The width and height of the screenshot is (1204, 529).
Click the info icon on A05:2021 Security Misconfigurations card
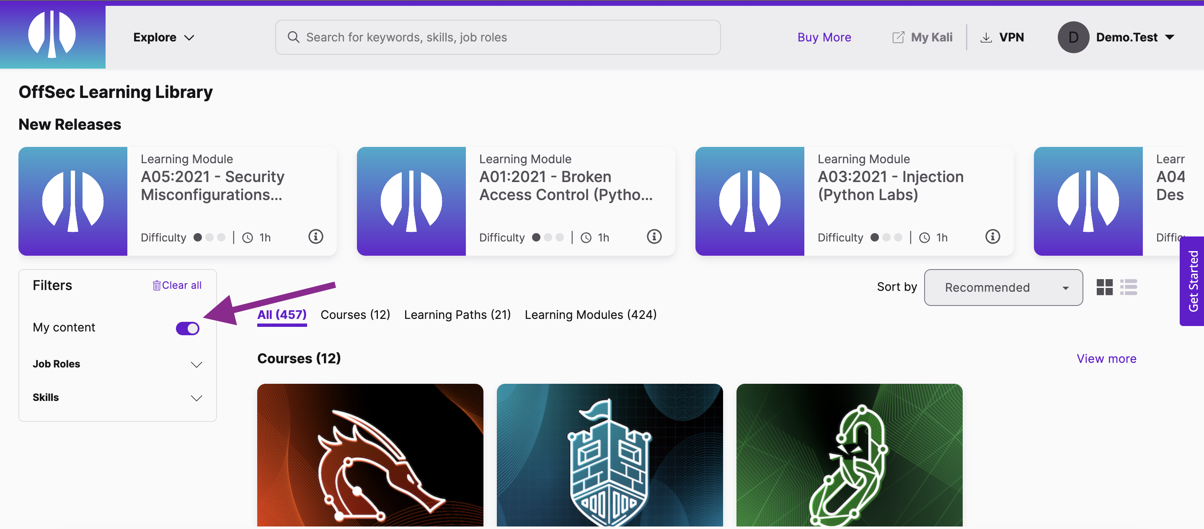[315, 236]
